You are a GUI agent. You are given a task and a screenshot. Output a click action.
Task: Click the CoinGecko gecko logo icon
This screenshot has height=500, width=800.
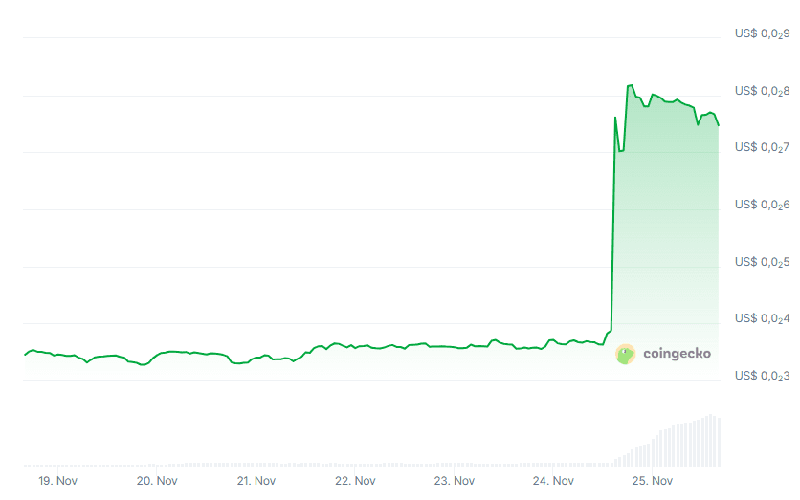point(625,355)
